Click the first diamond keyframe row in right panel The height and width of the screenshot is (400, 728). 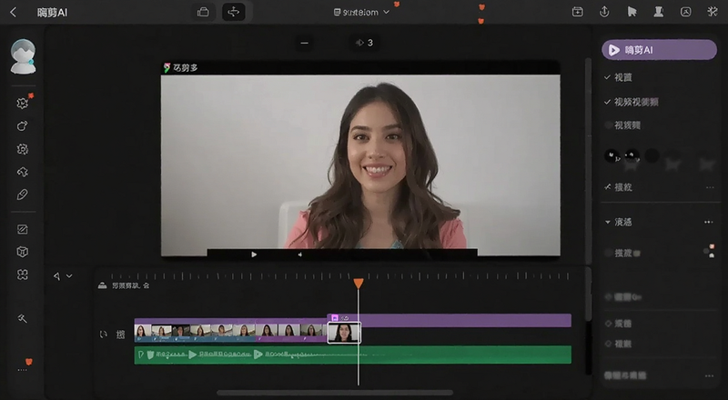pos(624,297)
